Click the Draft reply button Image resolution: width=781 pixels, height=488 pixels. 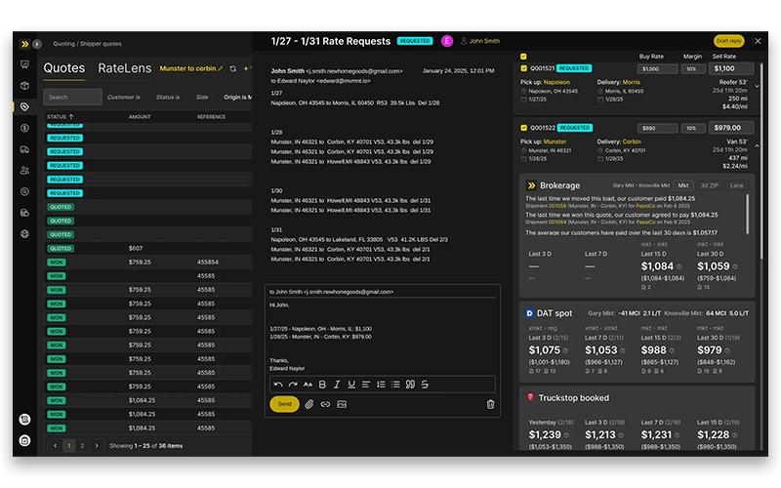coord(729,41)
